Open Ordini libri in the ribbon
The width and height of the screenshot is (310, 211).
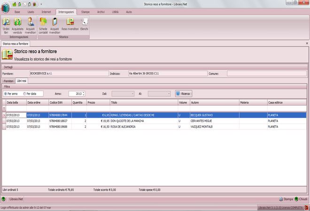[x=6, y=23]
